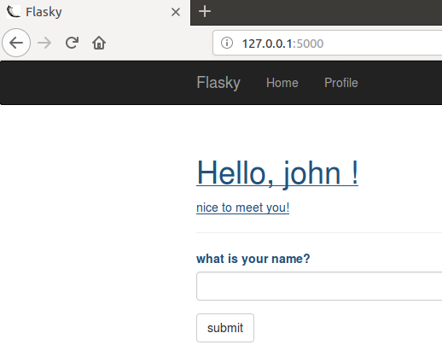This screenshot has height=345, width=442.
Task: Click the submit button
Action: 225,328
